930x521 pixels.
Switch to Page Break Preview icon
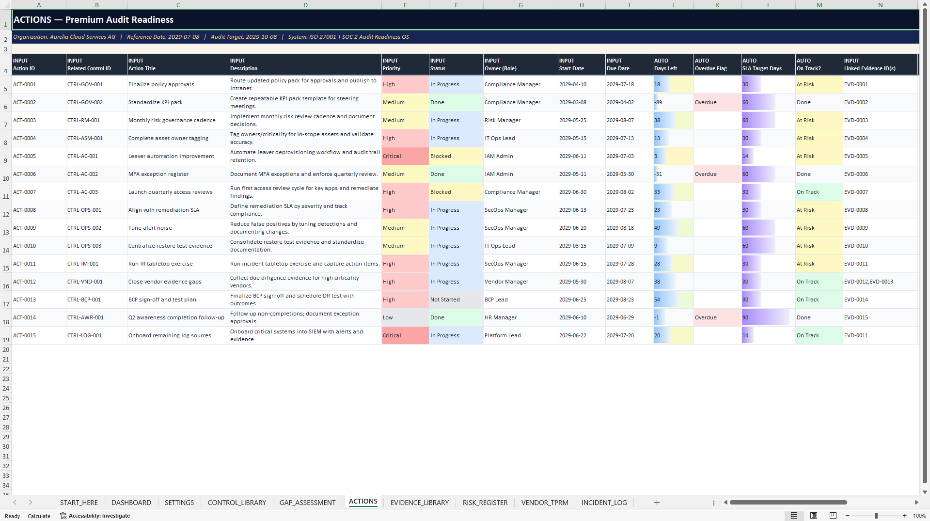[833, 516]
